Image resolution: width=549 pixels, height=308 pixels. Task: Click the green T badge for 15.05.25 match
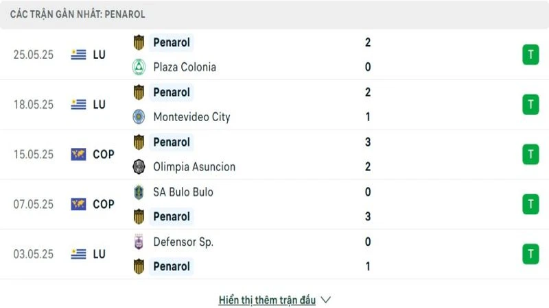pyautogui.click(x=530, y=155)
